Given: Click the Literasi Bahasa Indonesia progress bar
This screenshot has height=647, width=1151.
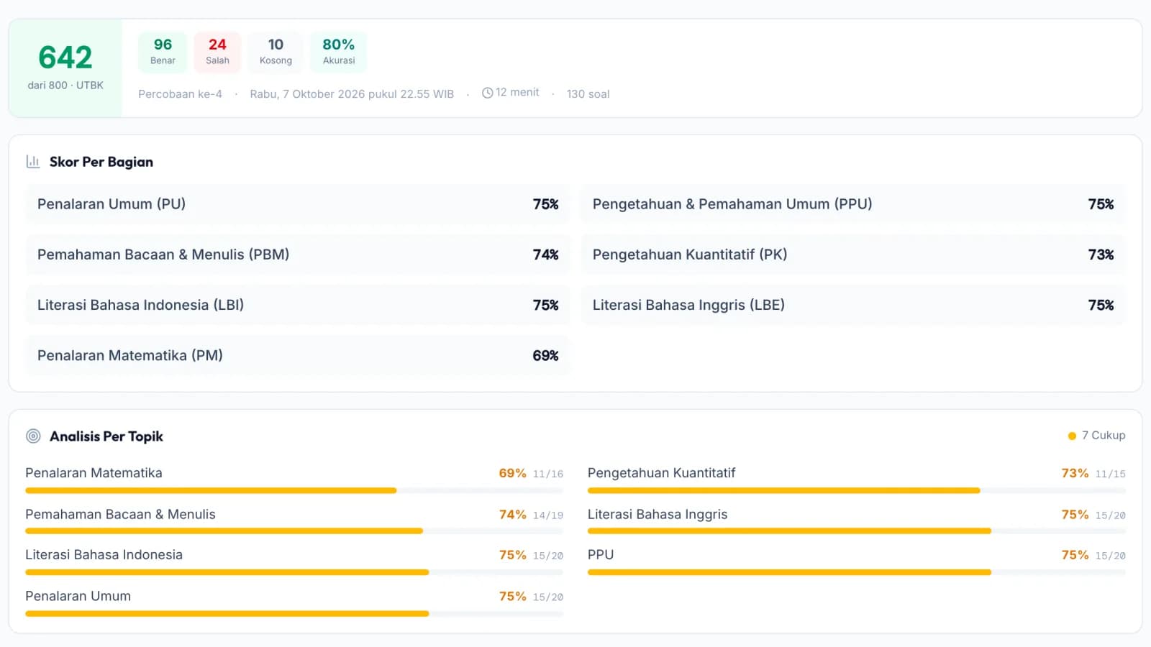Looking at the screenshot, I should [294, 572].
